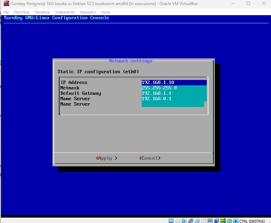
Task: Click the shared folders status icon
Action: (203, 221)
